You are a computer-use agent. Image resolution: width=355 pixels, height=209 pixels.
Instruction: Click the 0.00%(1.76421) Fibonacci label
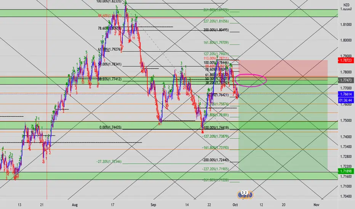click(218, 95)
